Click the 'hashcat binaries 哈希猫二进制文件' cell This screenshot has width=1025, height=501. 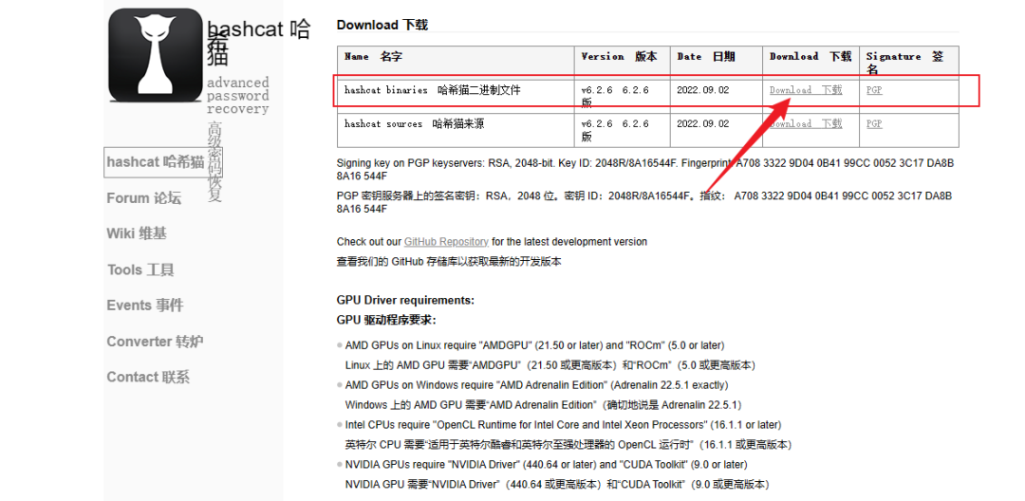456,96
